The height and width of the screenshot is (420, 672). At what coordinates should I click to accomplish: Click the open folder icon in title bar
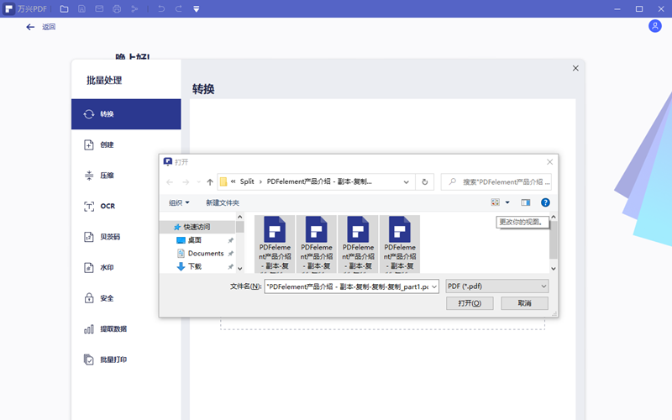pos(64,9)
